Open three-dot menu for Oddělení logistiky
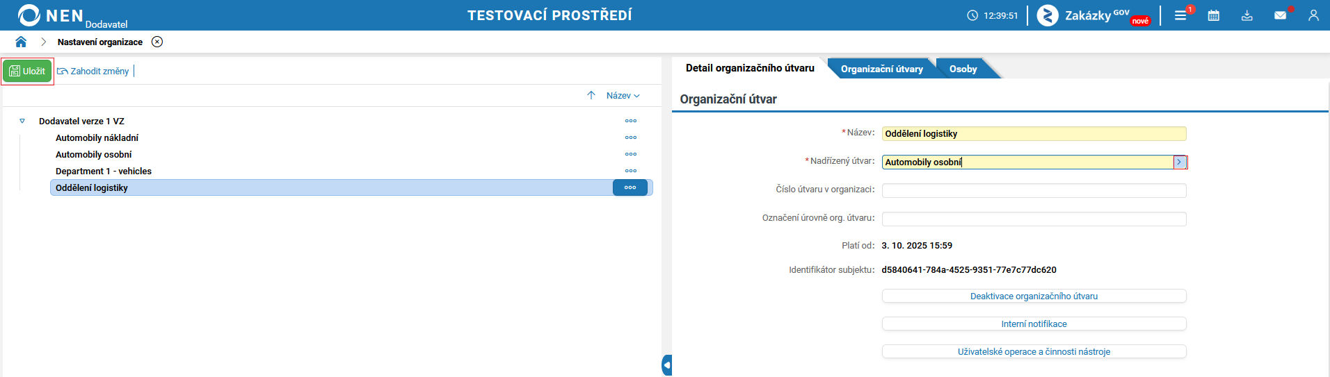1330x377 pixels. coord(630,187)
